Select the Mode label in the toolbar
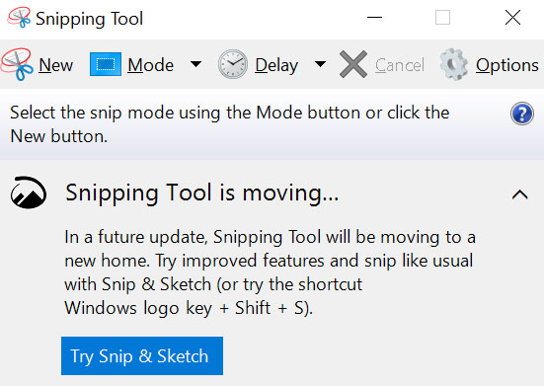Image resolution: width=544 pixels, height=386 pixels. 151,65
